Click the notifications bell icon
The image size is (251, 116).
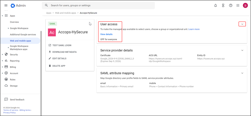(x=216, y=5)
